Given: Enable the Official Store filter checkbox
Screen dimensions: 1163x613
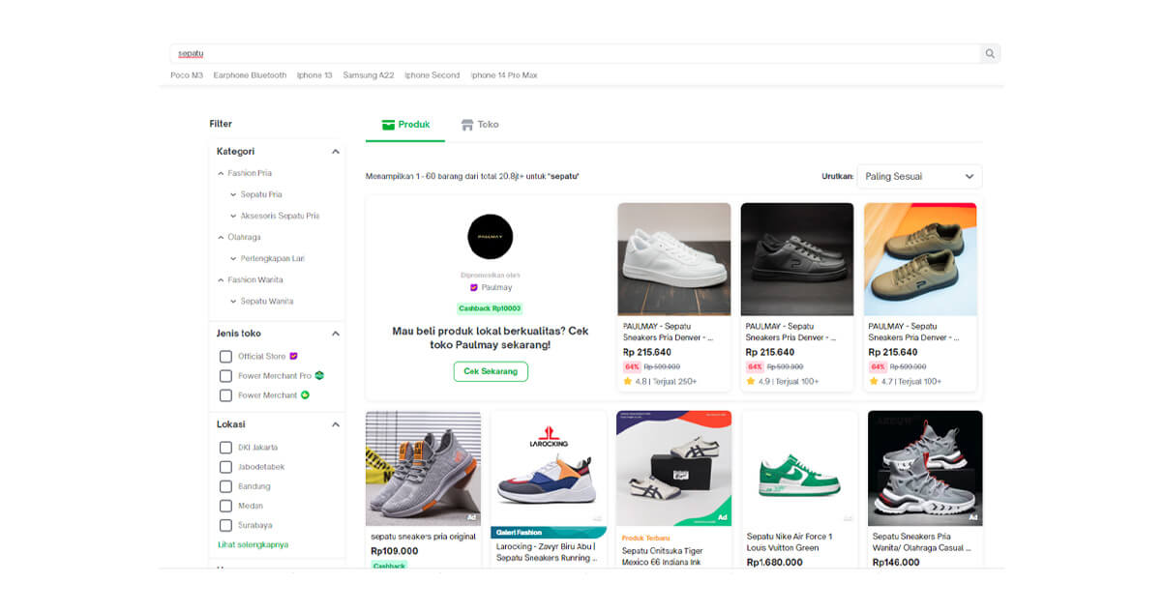Looking at the screenshot, I should (225, 356).
